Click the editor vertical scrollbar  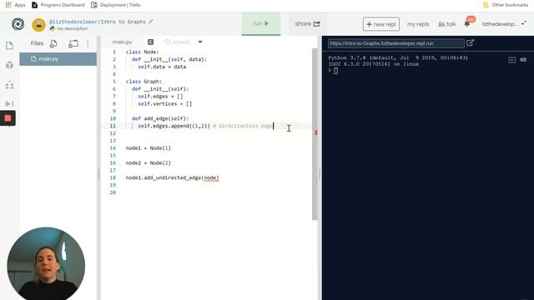tap(315, 134)
